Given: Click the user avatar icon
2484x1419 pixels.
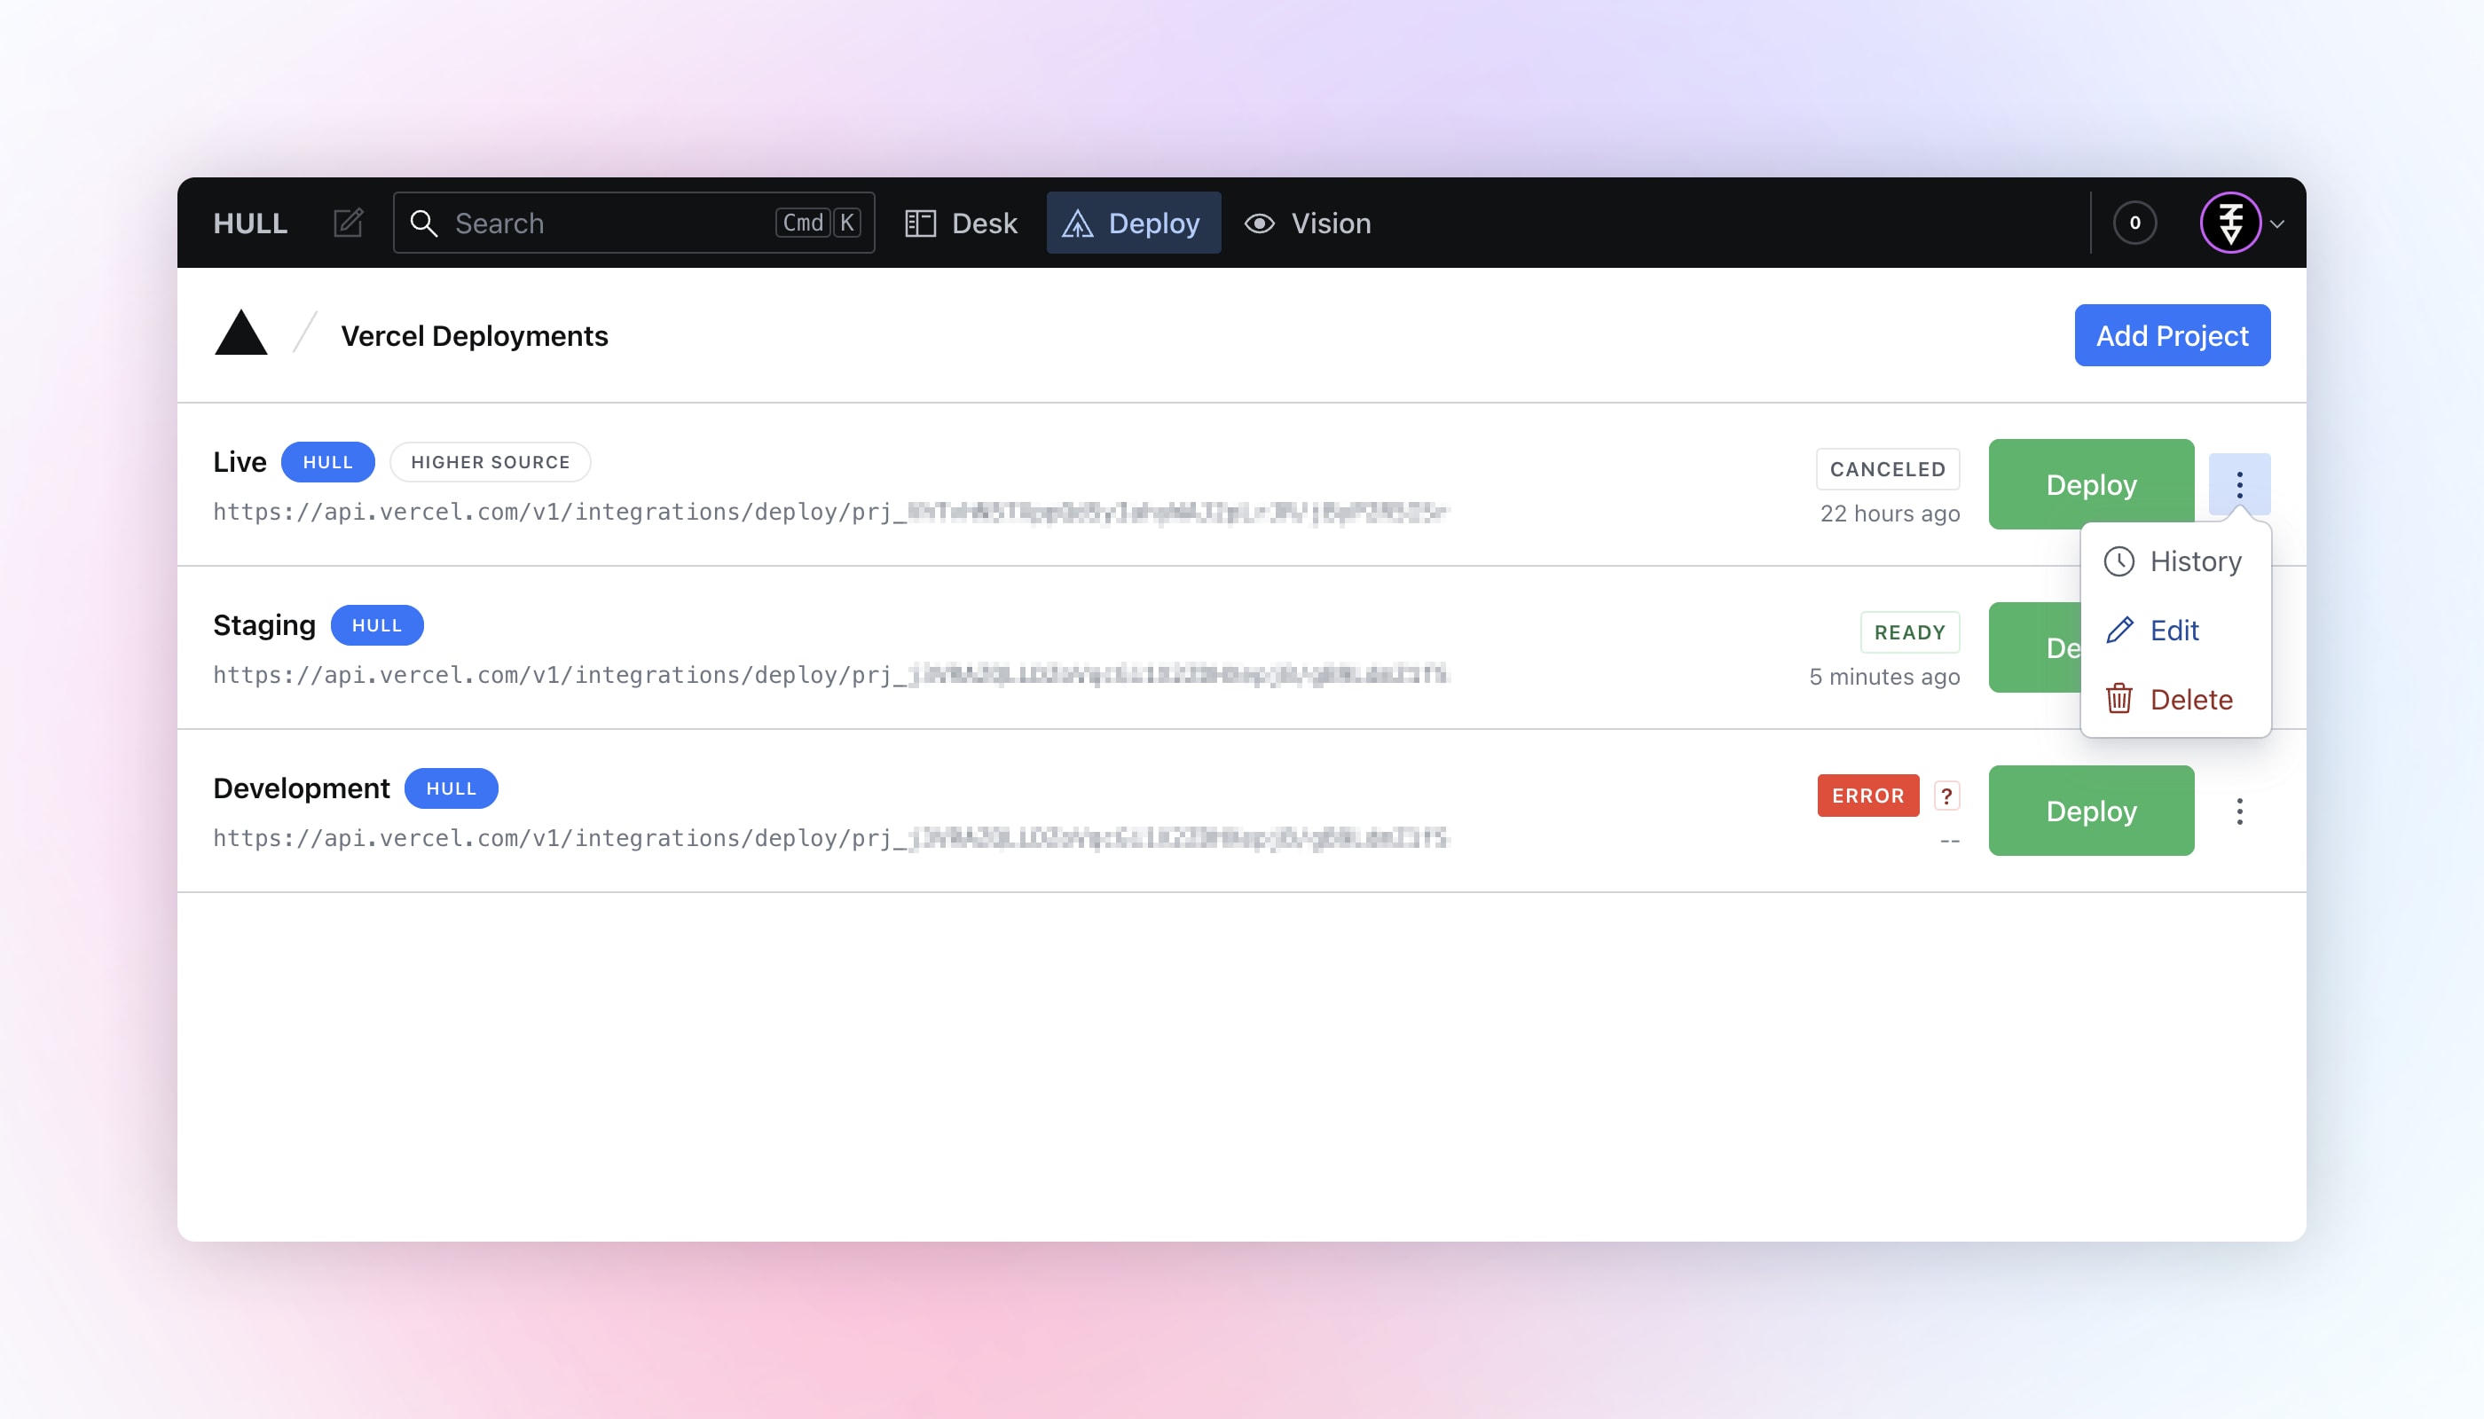Looking at the screenshot, I should tap(2230, 223).
